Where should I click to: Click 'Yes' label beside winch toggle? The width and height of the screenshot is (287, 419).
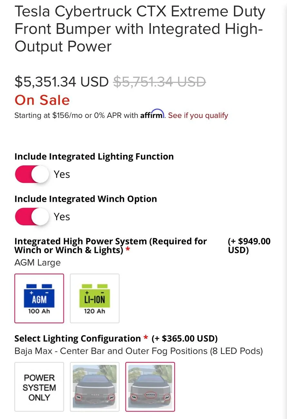[x=62, y=217]
